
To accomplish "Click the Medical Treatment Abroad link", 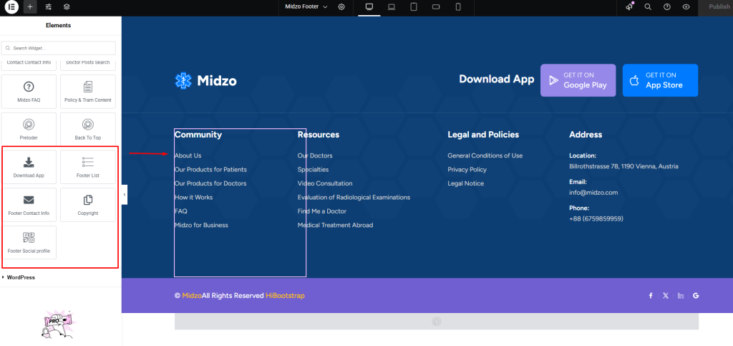I will (335, 225).
